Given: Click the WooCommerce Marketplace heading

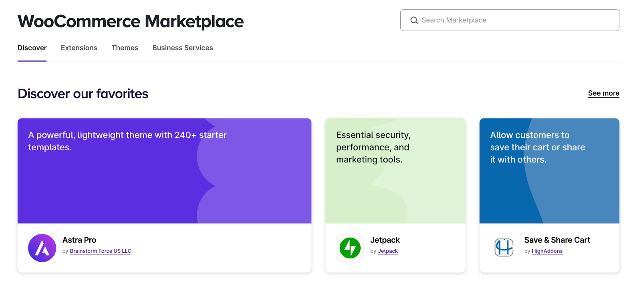Looking at the screenshot, I should (x=131, y=21).
